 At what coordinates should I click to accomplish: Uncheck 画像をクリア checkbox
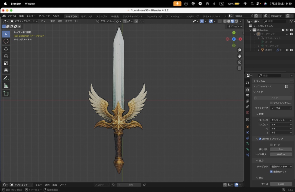click(271, 172)
